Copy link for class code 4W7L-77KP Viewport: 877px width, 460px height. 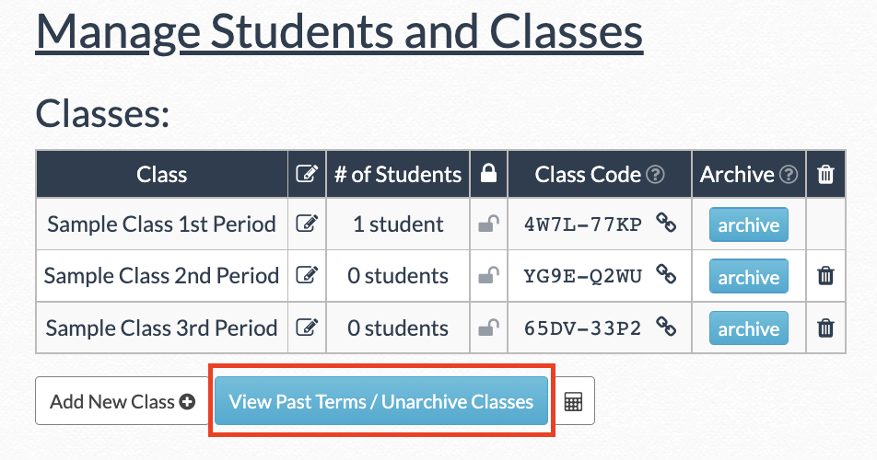(x=666, y=223)
